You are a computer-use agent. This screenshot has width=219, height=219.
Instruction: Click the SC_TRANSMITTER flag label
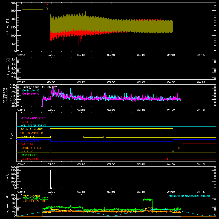(32, 133)
